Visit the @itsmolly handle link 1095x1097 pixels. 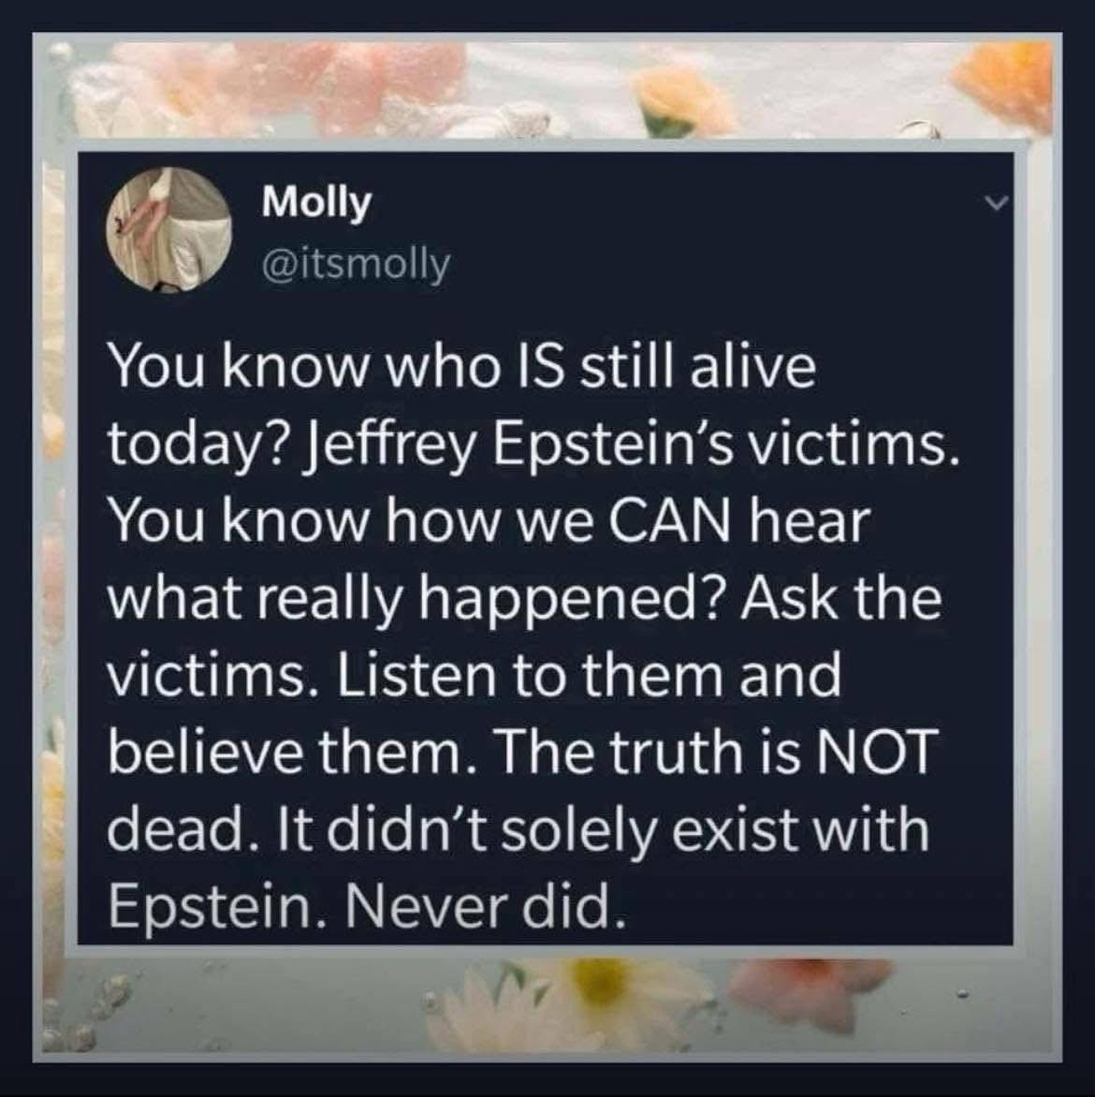coord(357,265)
